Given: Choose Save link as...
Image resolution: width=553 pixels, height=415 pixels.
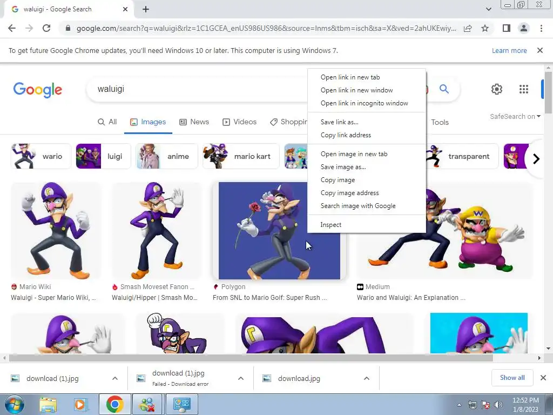Looking at the screenshot, I should pyautogui.click(x=367, y=122).
